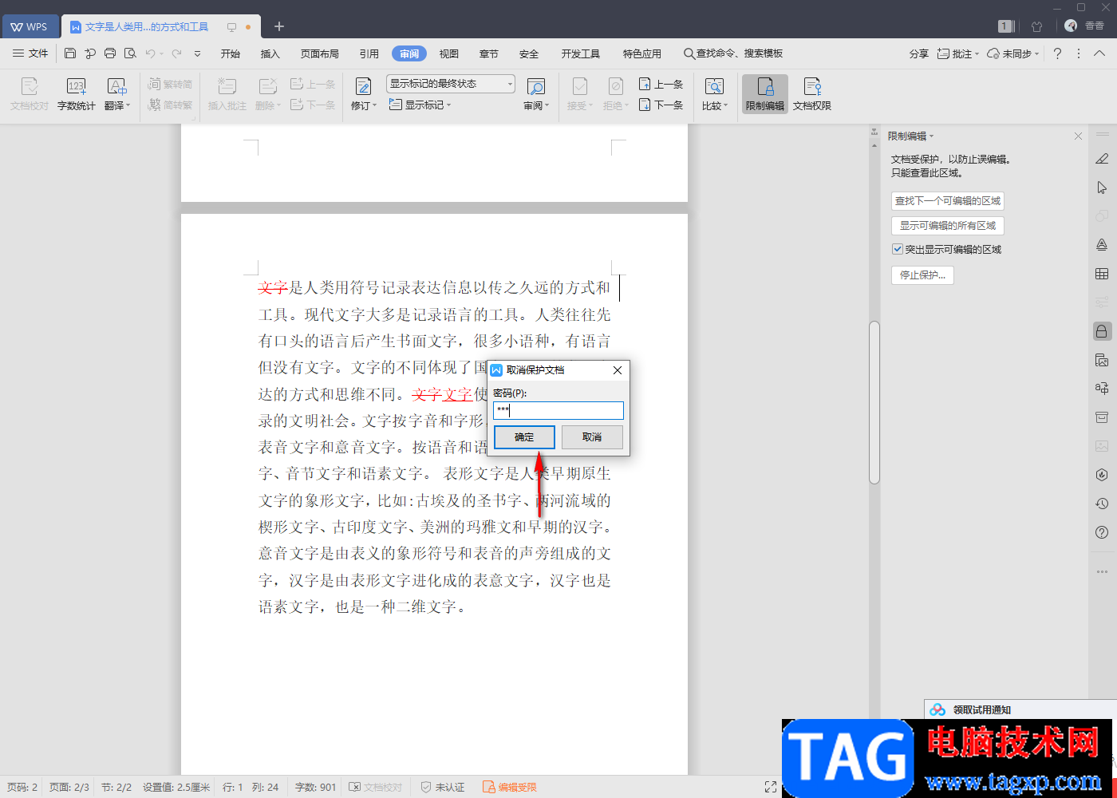Screen dimensions: 1117x798
Task: Go to previous change (上一条)
Action: [661, 84]
